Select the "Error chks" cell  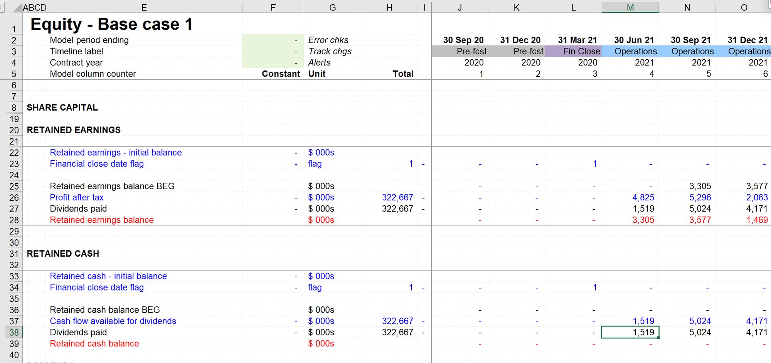pyautogui.click(x=328, y=40)
